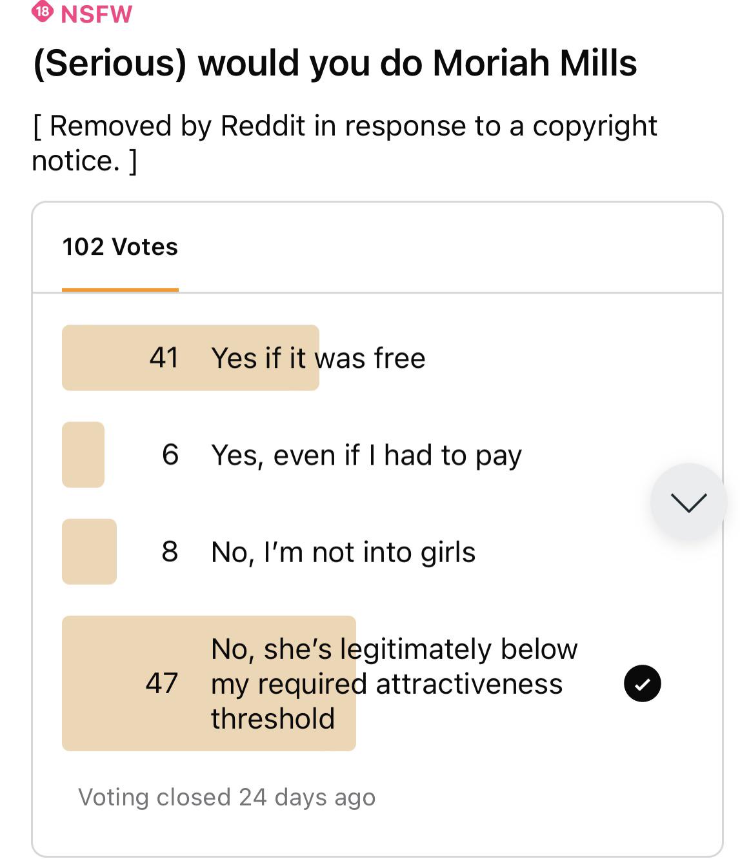Click the 'Voting closed 24 days ago' text

point(227,797)
